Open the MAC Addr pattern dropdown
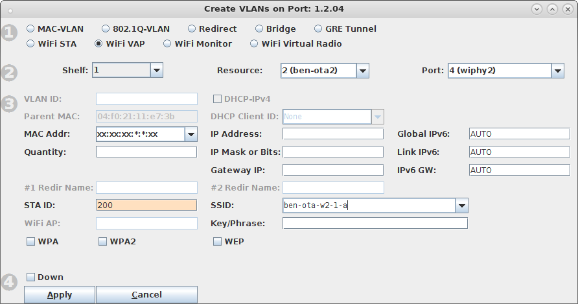The image size is (578, 304). [x=191, y=134]
